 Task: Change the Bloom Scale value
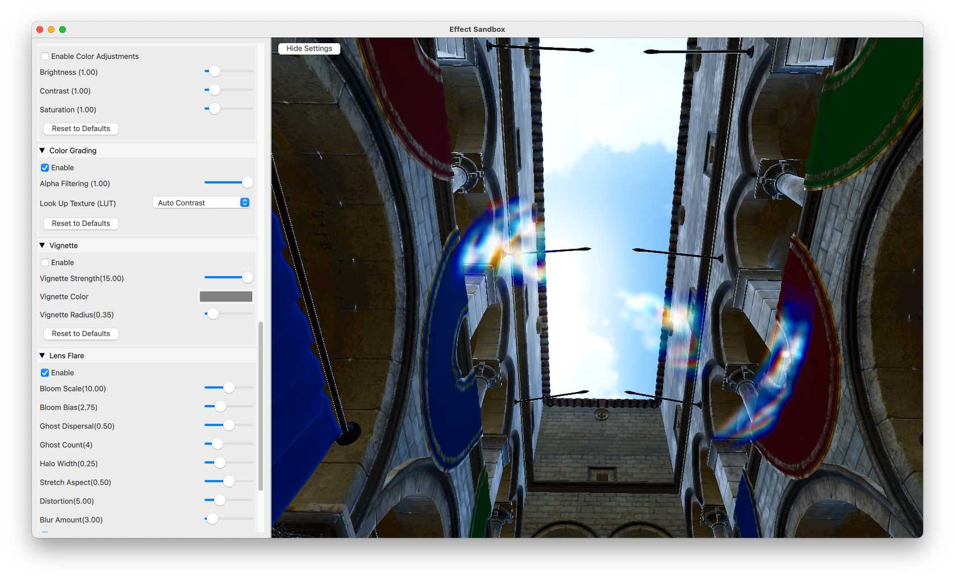(x=228, y=387)
